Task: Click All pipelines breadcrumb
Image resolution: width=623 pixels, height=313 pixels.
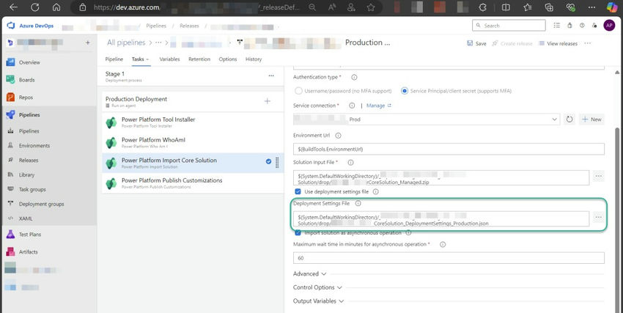Action: point(126,43)
